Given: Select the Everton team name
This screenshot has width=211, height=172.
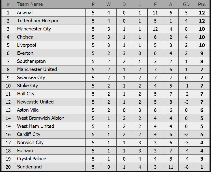Looking at the screenshot, I should (25, 53).
